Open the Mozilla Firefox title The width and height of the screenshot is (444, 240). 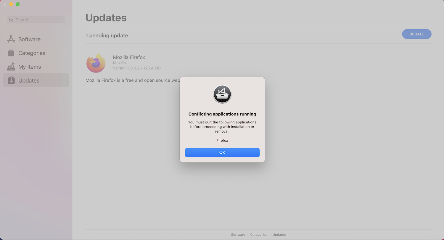pos(129,57)
